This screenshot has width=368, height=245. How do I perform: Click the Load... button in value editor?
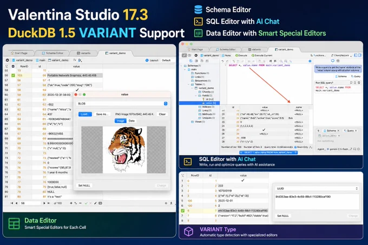(x=85, y=114)
